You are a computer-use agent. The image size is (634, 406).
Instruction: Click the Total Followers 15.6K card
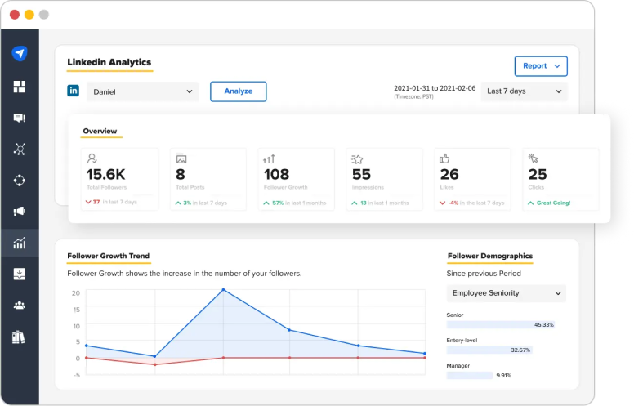point(119,179)
